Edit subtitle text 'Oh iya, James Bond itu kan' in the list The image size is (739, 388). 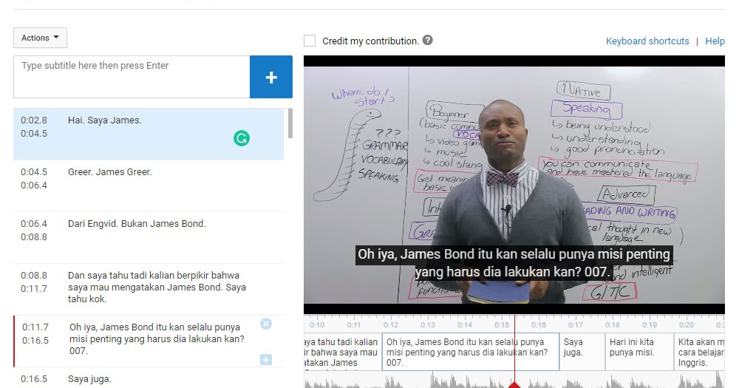tap(157, 339)
